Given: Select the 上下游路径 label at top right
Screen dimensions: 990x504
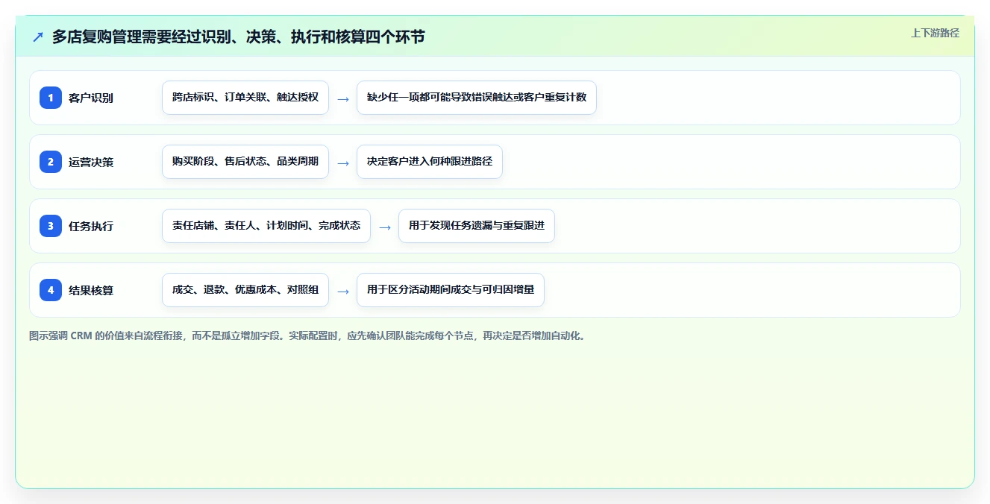Looking at the screenshot, I should point(935,33).
